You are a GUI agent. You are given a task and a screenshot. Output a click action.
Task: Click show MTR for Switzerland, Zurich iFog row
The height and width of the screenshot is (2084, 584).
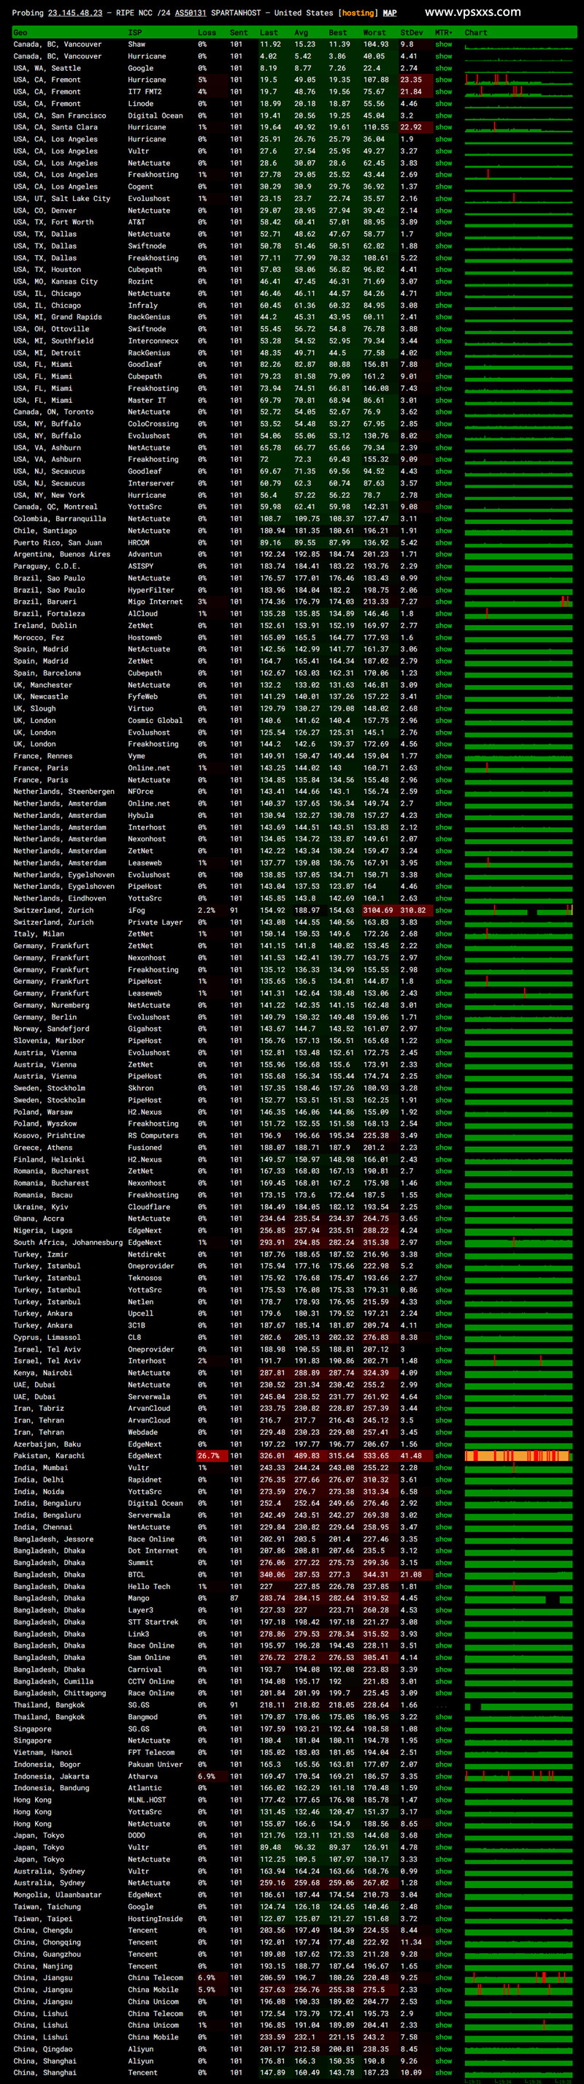[x=443, y=910]
